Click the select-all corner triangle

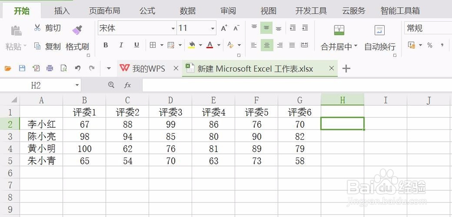click(14, 100)
